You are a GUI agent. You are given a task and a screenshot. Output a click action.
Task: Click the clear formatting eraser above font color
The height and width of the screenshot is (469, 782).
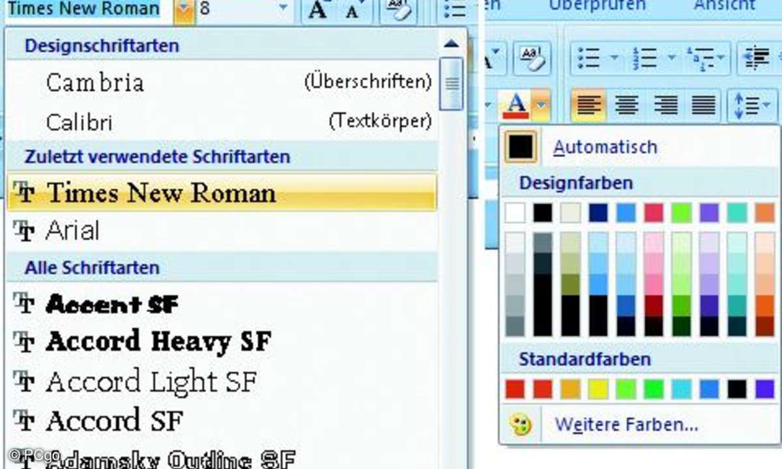coord(532,59)
